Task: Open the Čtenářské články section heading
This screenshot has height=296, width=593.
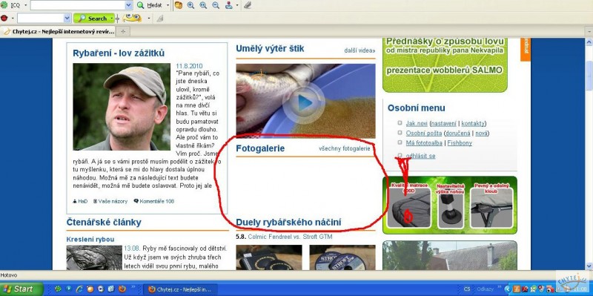Action: click(x=104, y=223)
